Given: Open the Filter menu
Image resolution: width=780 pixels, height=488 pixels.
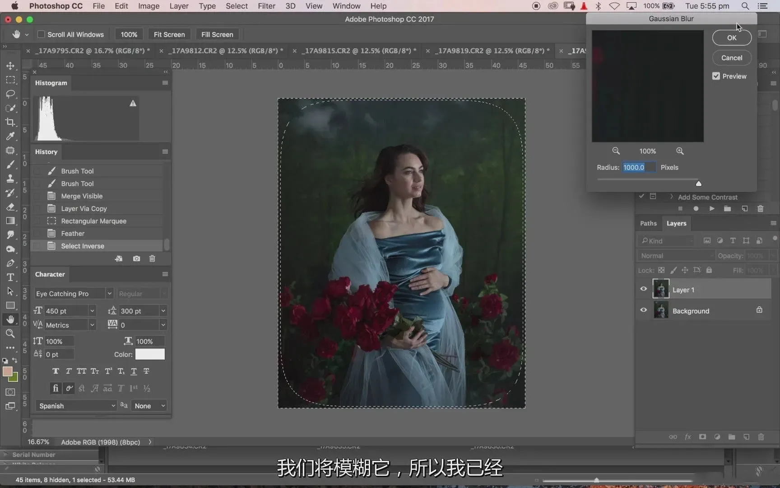Looking at the screenshot, I should click(x=266, y=6).
